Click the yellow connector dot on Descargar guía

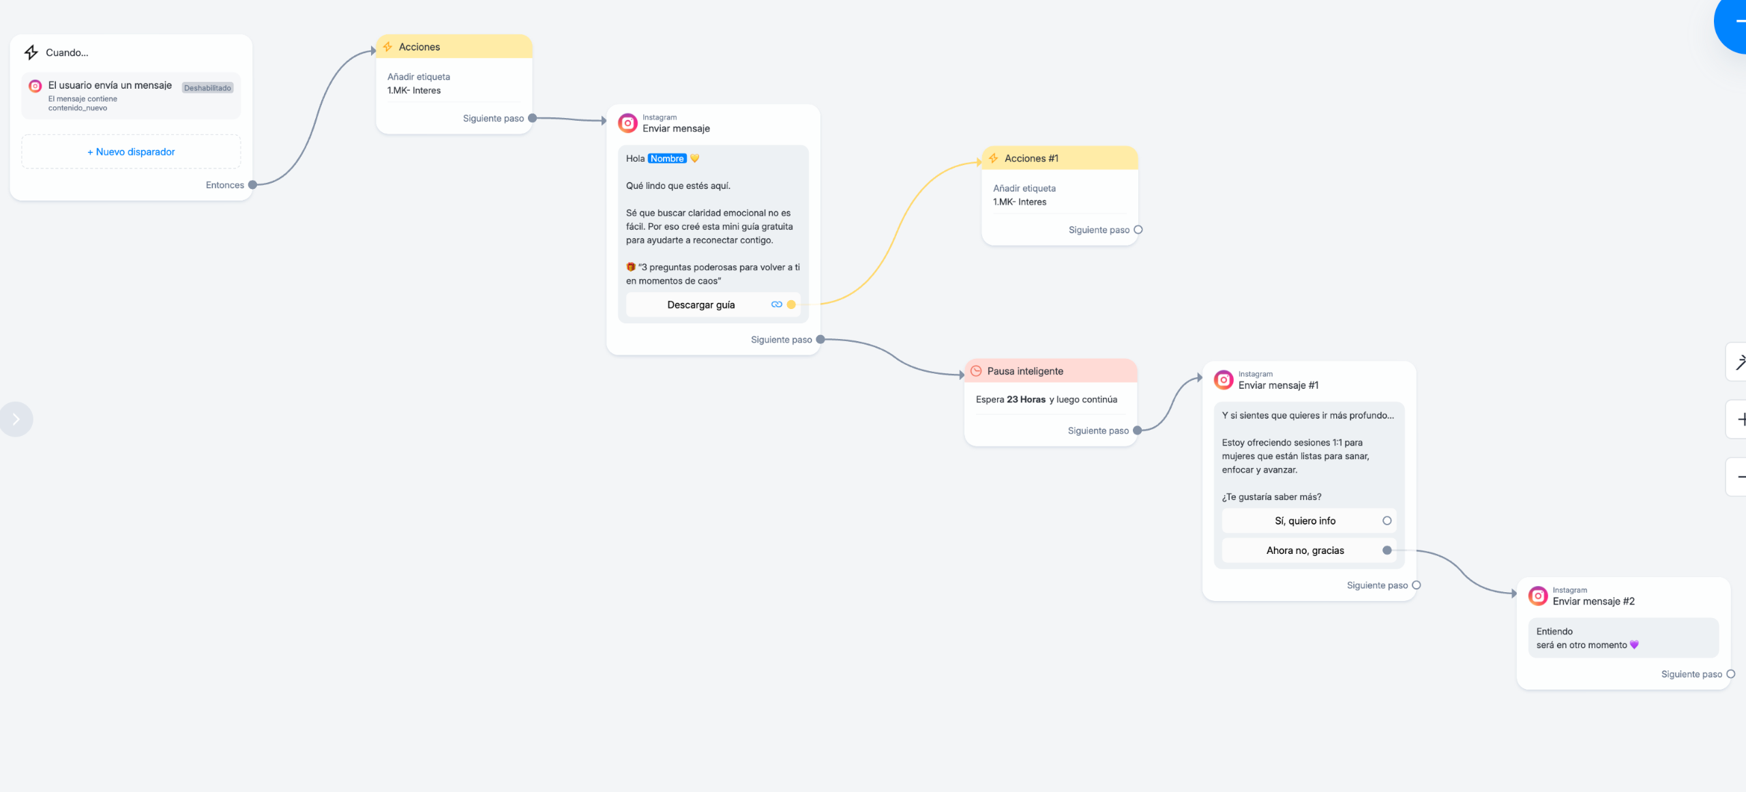click(791, 305)
